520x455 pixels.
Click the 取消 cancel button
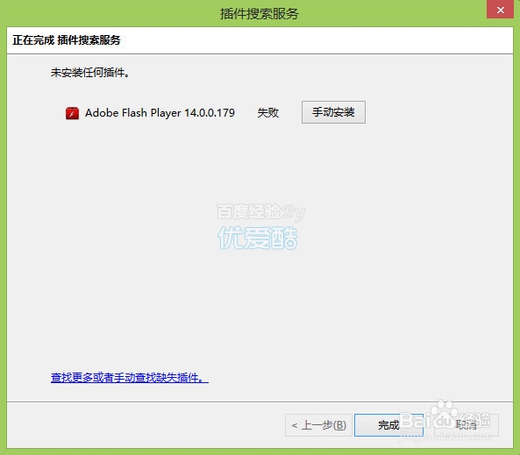point(466,425)
